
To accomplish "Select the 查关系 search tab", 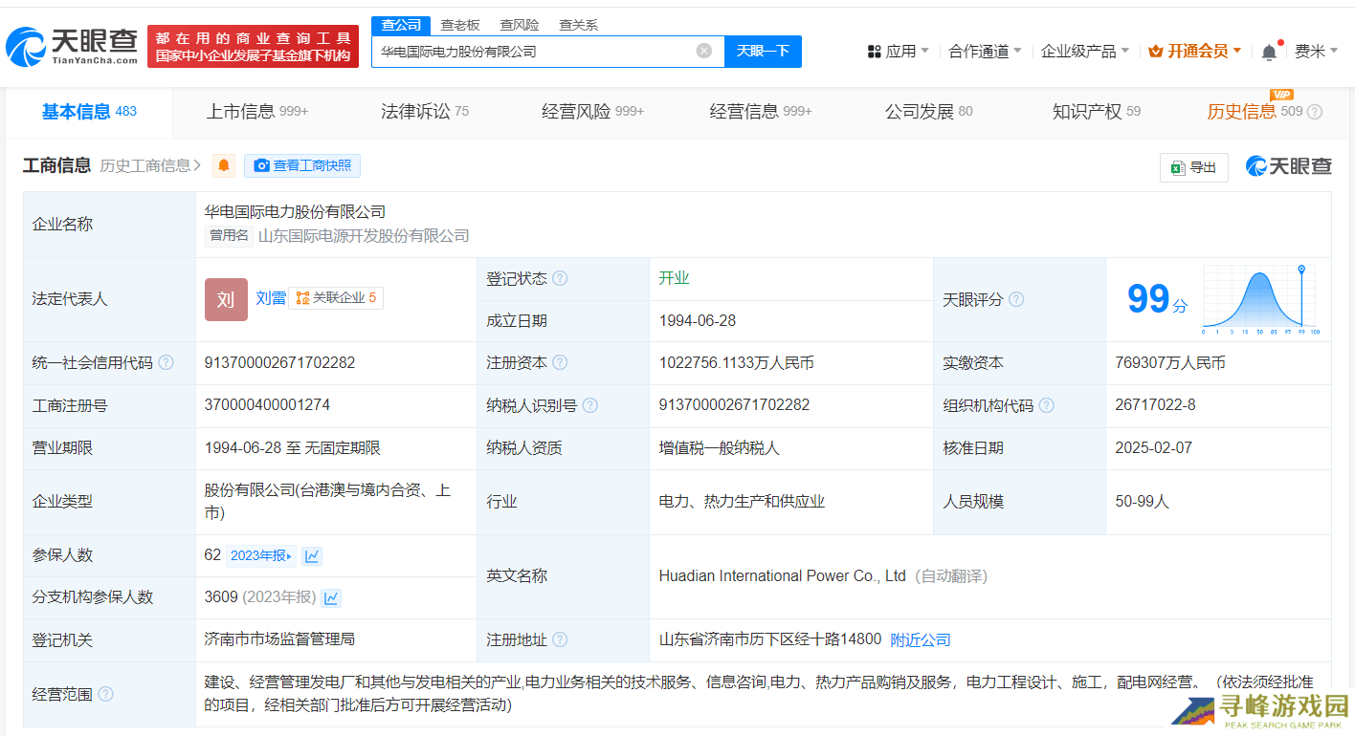I will 579,26.
